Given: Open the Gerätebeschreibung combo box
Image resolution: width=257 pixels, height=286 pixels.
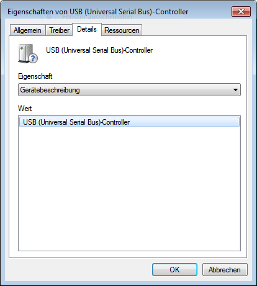Looking at the screenshot, I should click(x=129, y=90).
